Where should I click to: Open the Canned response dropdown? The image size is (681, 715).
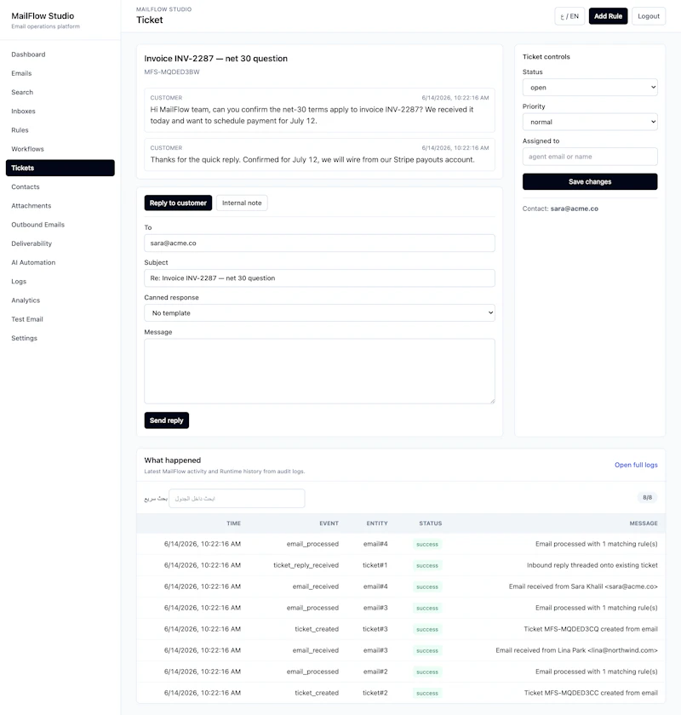[319, 313]
